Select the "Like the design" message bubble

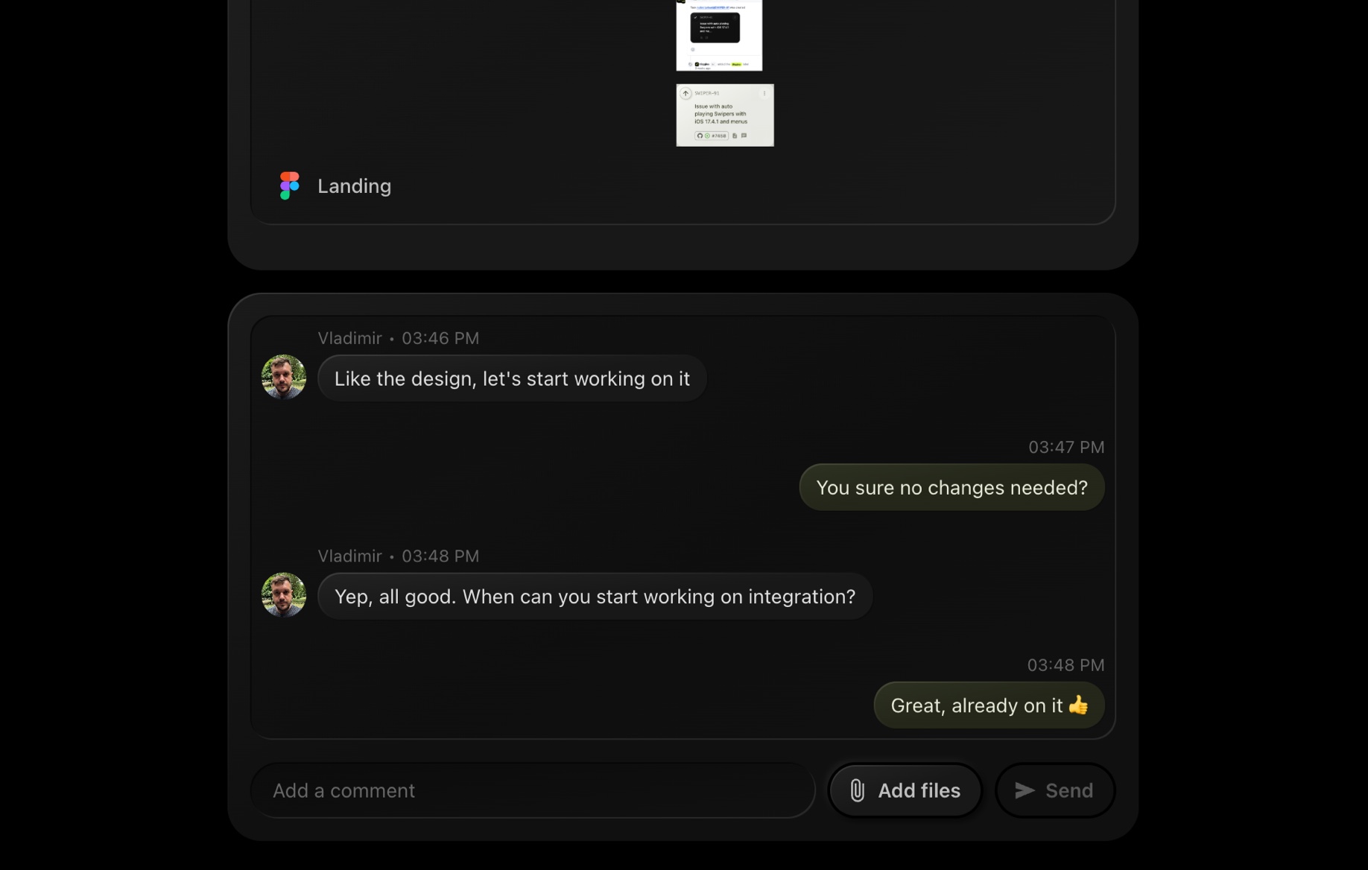[512, 378]
